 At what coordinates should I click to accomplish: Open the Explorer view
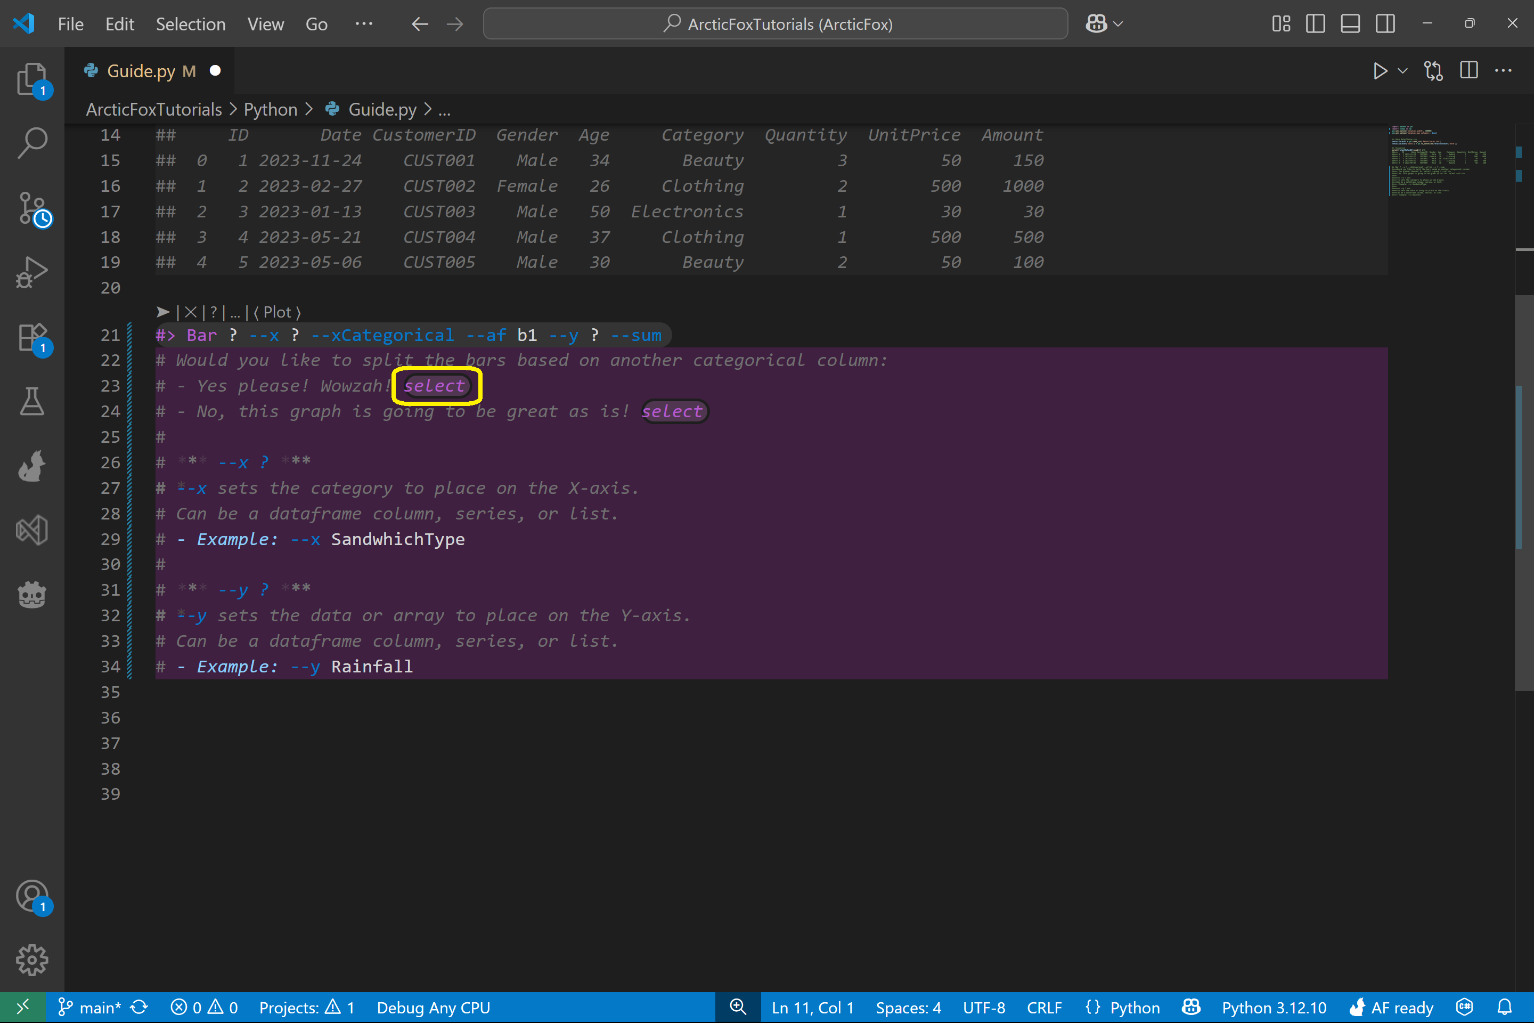pos(32,79)
